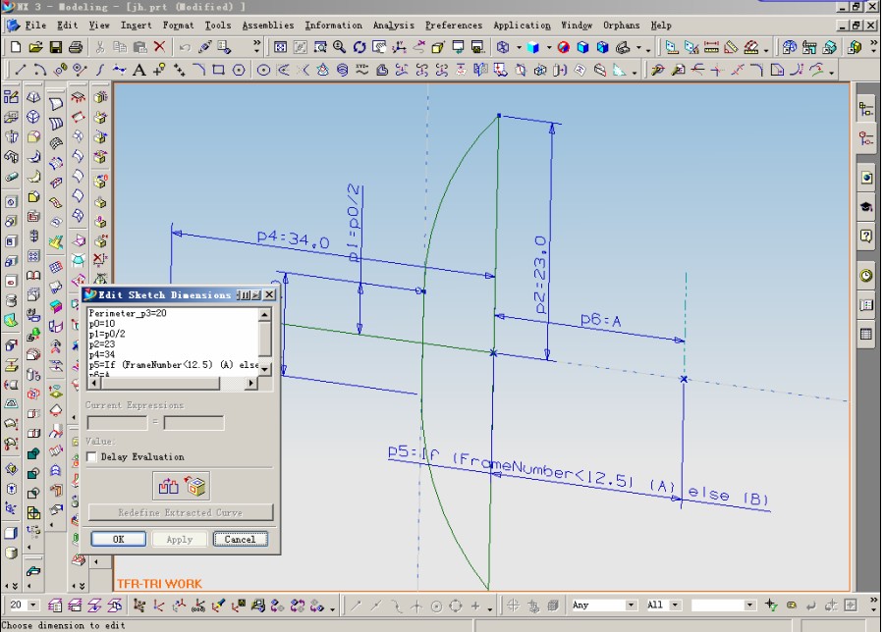Open the 'Any' selection filter dropdown
This screenshot has width=885, height=632.
pyautogui.click(x=631, y=606)
